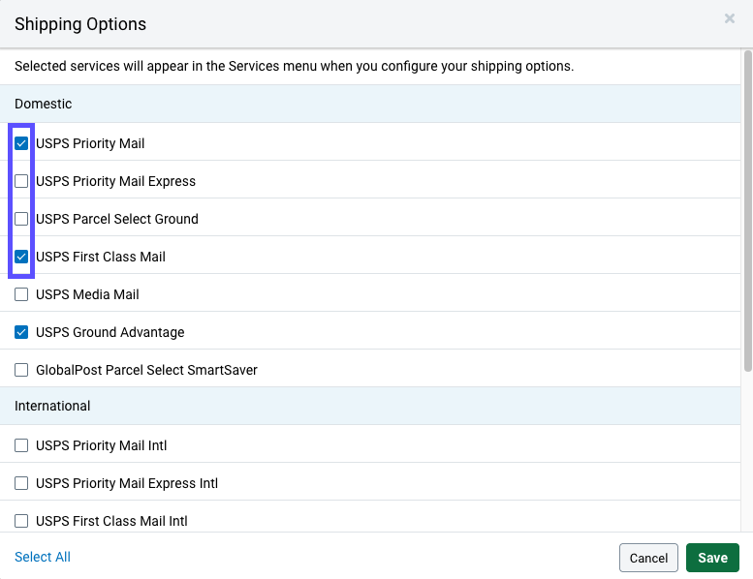Click the Select All link
Viewport: 753px width, 579px height.
pyautogui.click(x=43, y=557)
